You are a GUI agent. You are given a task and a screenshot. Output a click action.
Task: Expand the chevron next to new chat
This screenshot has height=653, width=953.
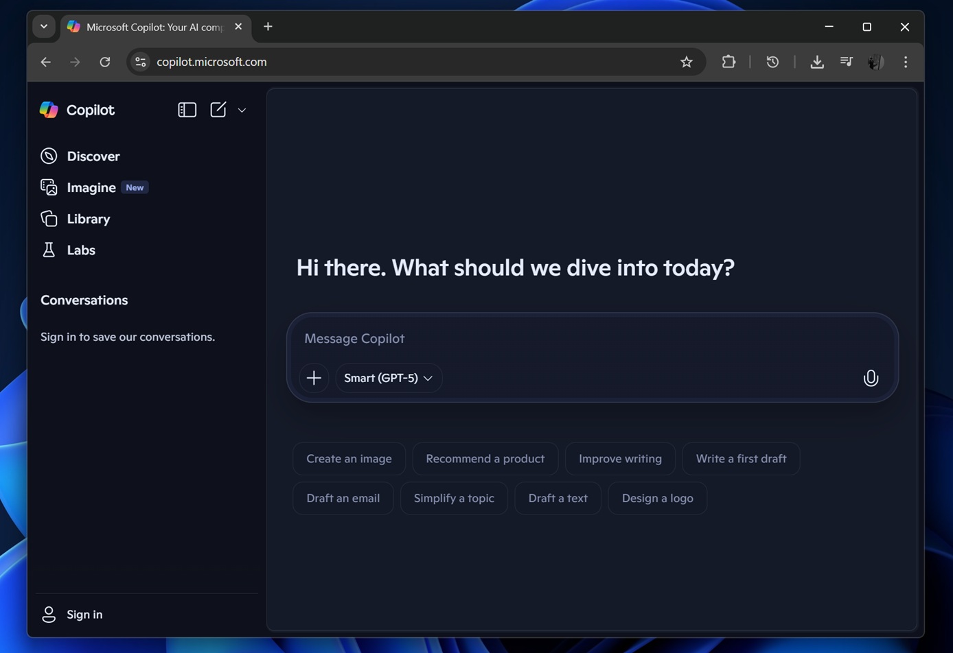click(241, 110)
